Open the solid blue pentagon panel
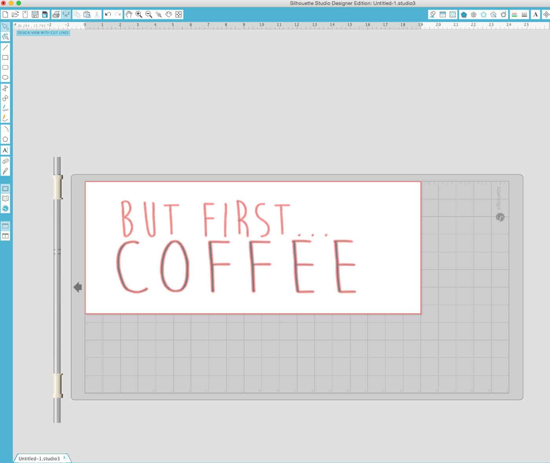Screen dimensions: 550x463 coord(464,15)
